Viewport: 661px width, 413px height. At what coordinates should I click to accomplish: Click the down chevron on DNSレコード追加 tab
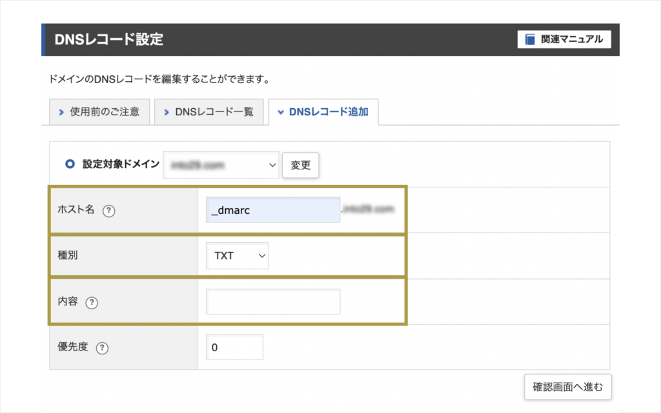[x=281, y=112]
